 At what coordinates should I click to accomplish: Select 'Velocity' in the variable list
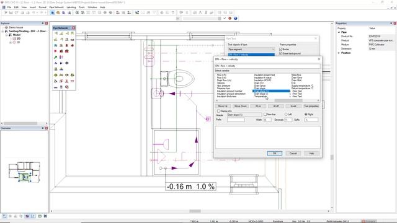pyautogui.click(x=221, y=83)
